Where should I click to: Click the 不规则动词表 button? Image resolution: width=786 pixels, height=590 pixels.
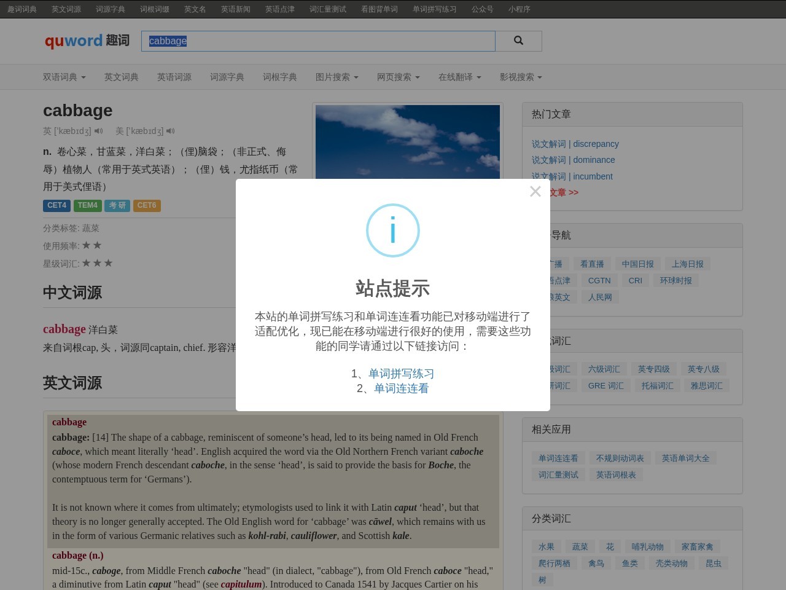[x=620, y=458]
